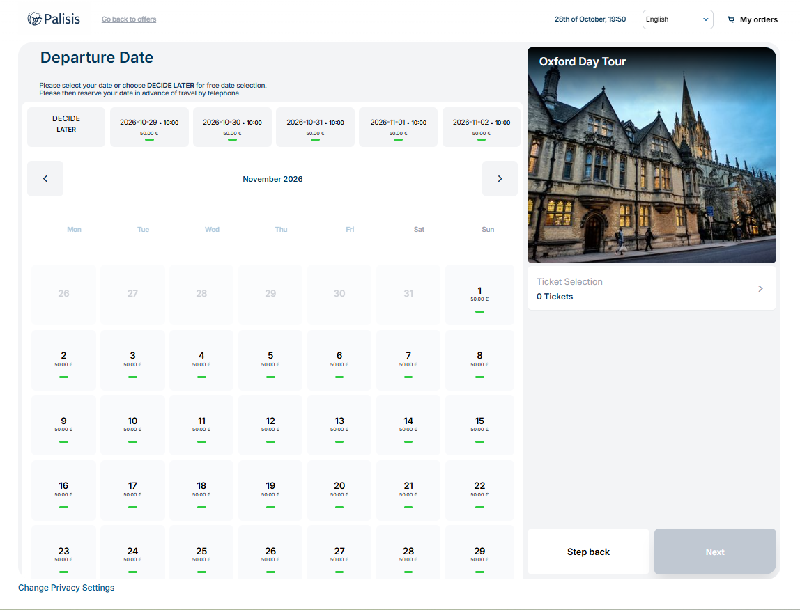Go to the previous month
Screen dimensions: 800x610
[45, 178]
